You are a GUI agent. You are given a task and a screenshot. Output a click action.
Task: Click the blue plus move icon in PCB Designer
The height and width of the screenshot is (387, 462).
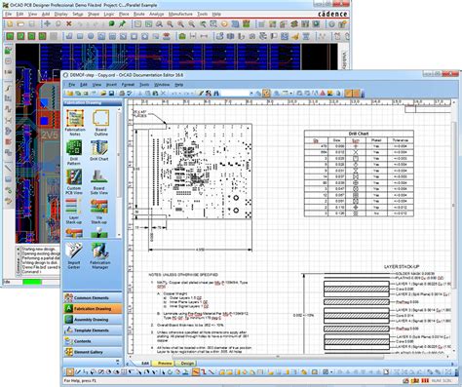(x=48, y=23)
